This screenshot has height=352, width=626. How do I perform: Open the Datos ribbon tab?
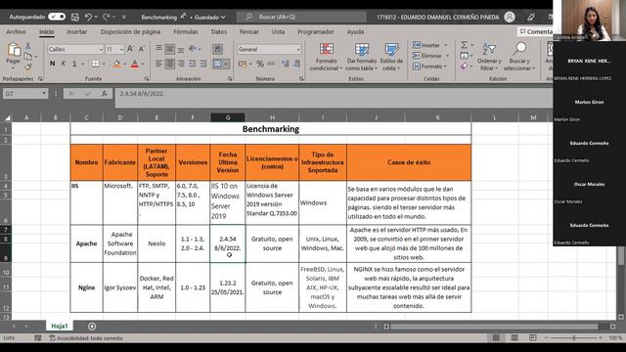coord(219,31)
